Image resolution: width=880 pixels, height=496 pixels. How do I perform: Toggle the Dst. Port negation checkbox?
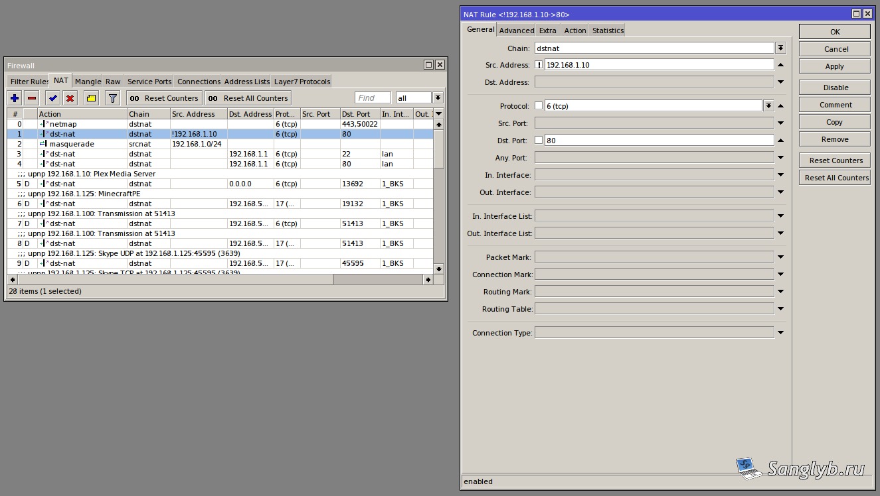539,141
